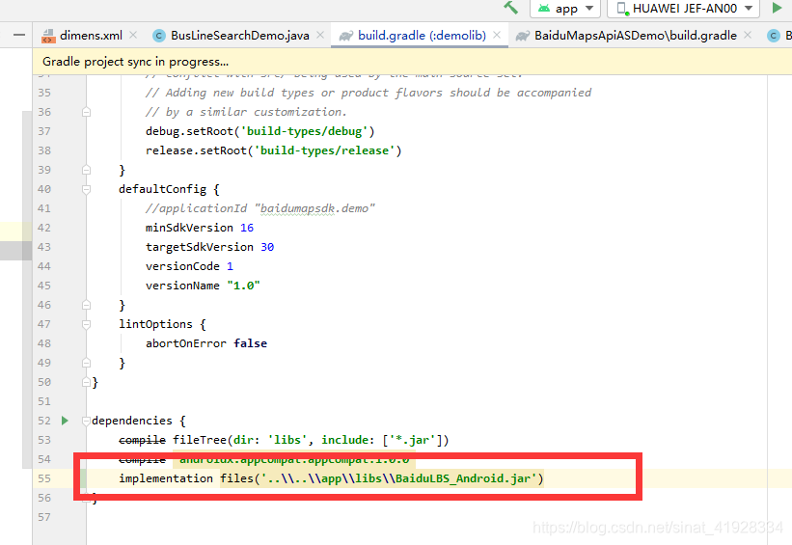Click the 'libs' directory string
The image size is (792, 545).
click(287, 440)
